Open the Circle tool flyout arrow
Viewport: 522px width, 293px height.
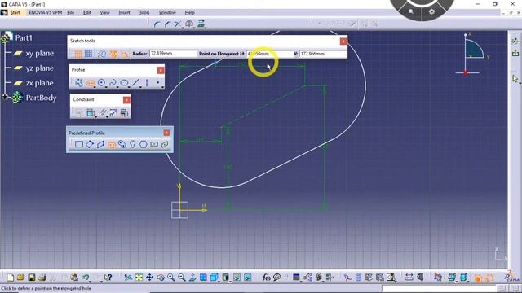coord(106,87)
